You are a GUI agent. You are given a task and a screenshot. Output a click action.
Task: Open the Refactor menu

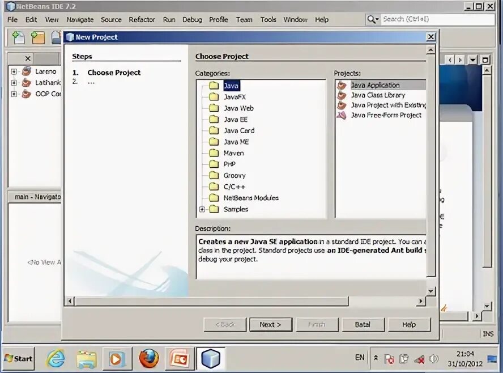point(142,20)
